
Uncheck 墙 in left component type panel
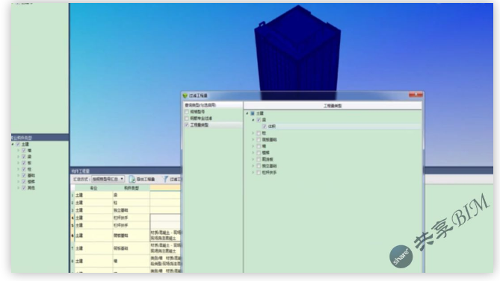click(x=24, y=151)
